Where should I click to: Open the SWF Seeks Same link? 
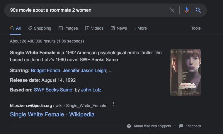point(53,90)
